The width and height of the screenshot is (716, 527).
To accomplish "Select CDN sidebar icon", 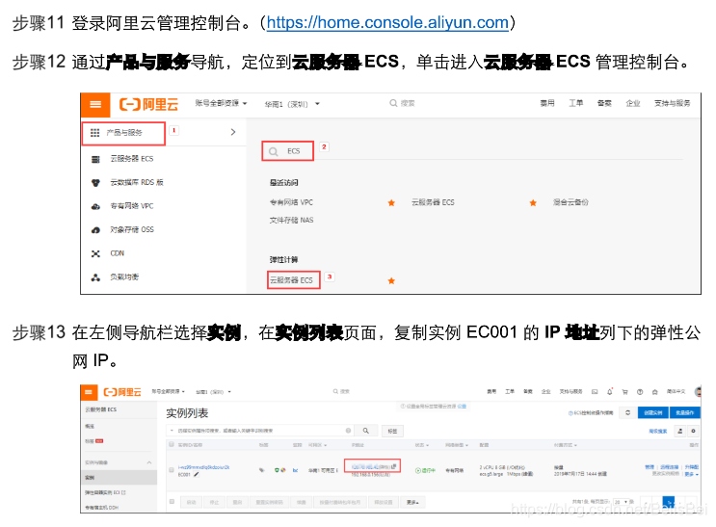I will pyautogui.click(x=95, y=253).
